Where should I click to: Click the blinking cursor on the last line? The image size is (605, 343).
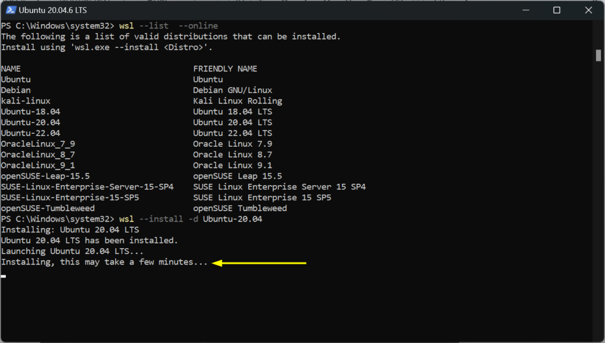point(4,275)
